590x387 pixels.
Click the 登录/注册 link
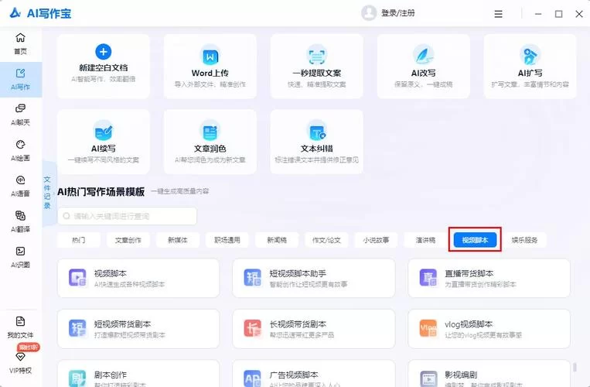pos(398,13)
